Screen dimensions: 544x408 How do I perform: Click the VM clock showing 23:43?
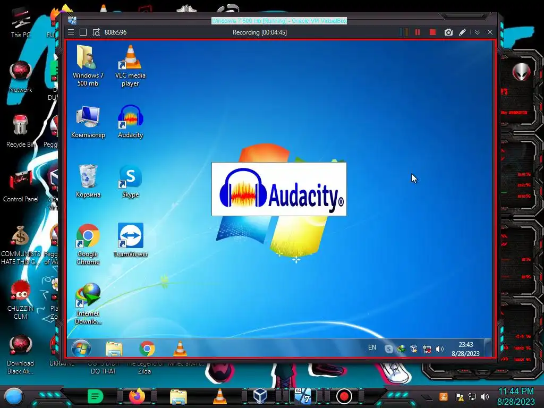pos(465,348)
